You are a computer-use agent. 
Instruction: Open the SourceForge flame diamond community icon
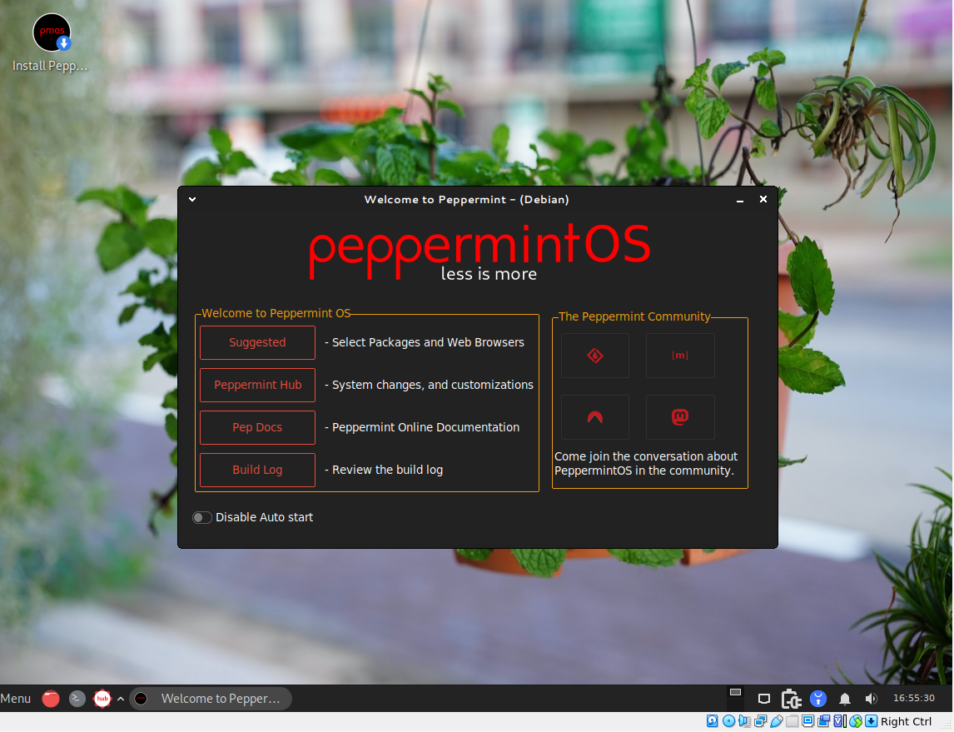tap(595, 356)
